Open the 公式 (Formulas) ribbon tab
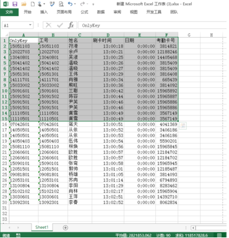The width and height of the screenshot is (229, 238). pyautogui.click(x=84, y=12)
